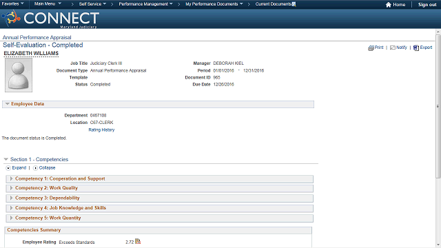
Task: Click the Department value 0467108
Action: click(98, 116)
